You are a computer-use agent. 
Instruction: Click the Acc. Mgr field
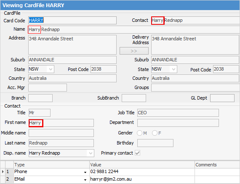48,88
